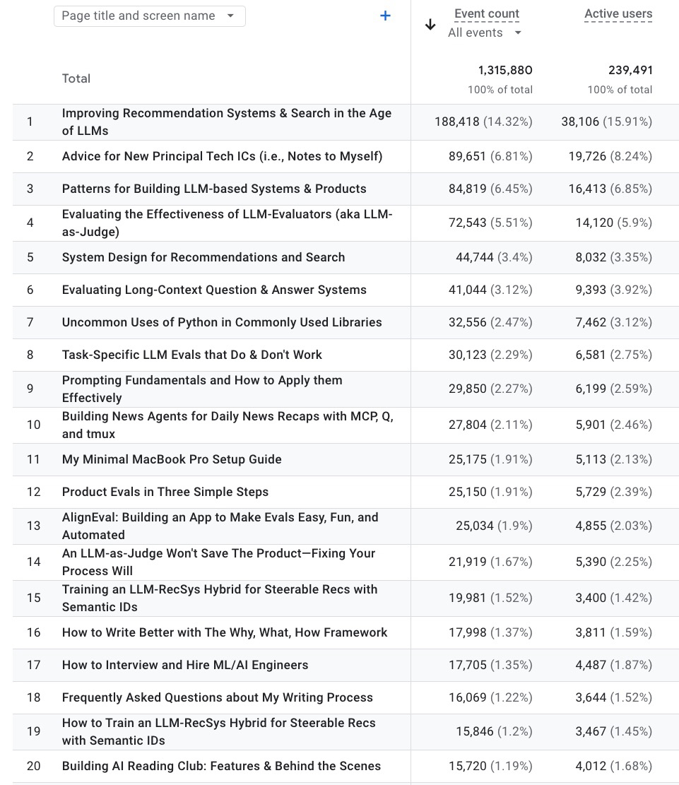
Task: Select row Improving Recommendation Systems & Search
Action: tap(226, 122)
